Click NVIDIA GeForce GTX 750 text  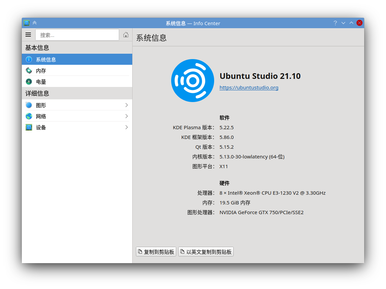pos(261,212)
